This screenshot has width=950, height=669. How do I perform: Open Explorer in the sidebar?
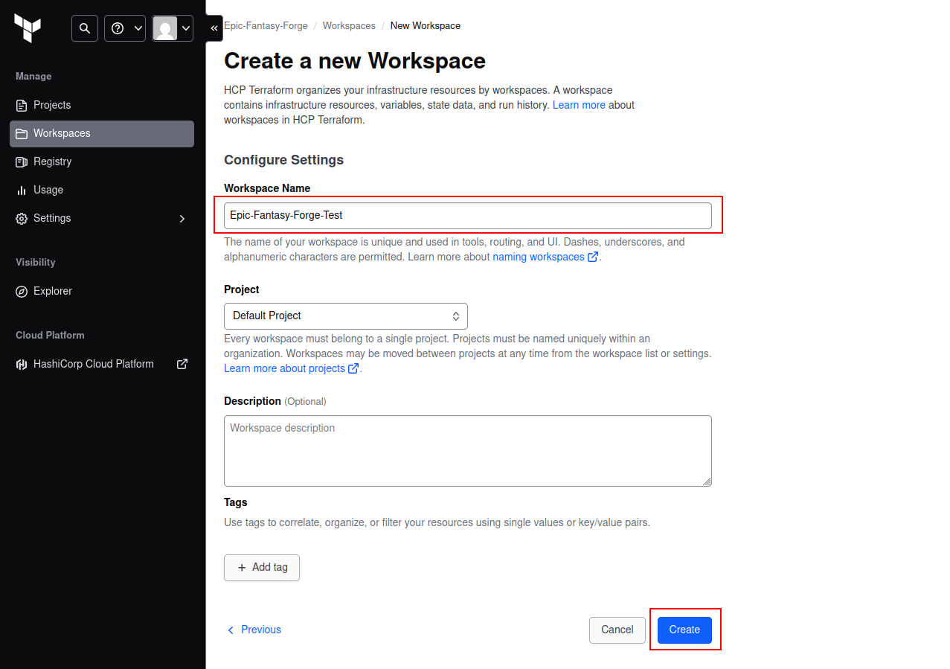102,291
